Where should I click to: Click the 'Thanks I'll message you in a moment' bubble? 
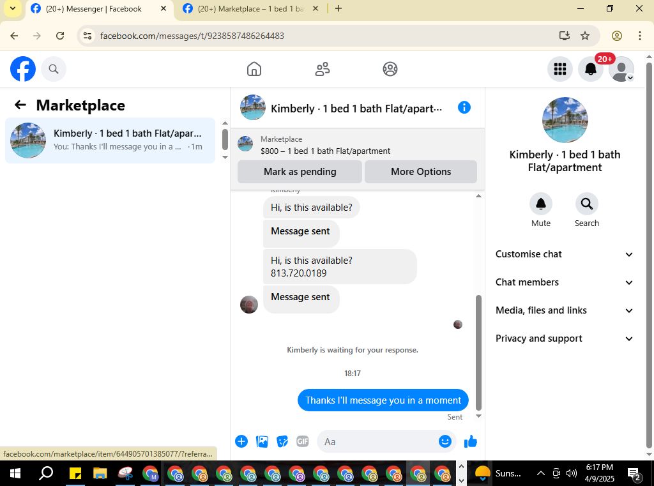point(383,400)
